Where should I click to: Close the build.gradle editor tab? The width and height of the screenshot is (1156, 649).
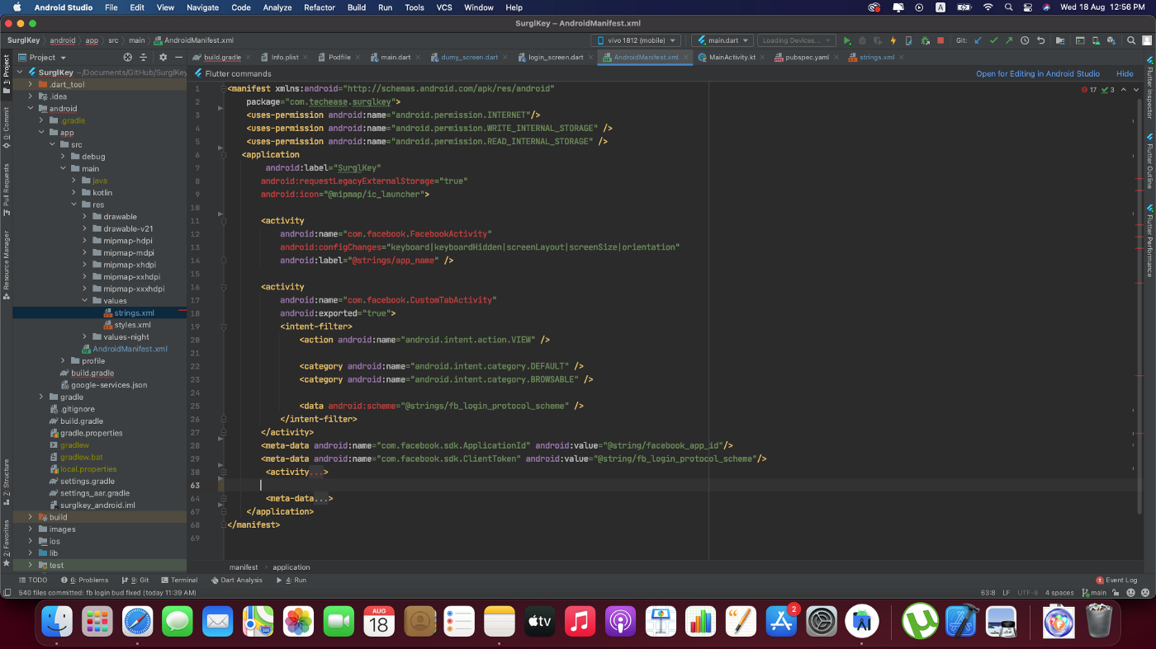click(249, 57)
